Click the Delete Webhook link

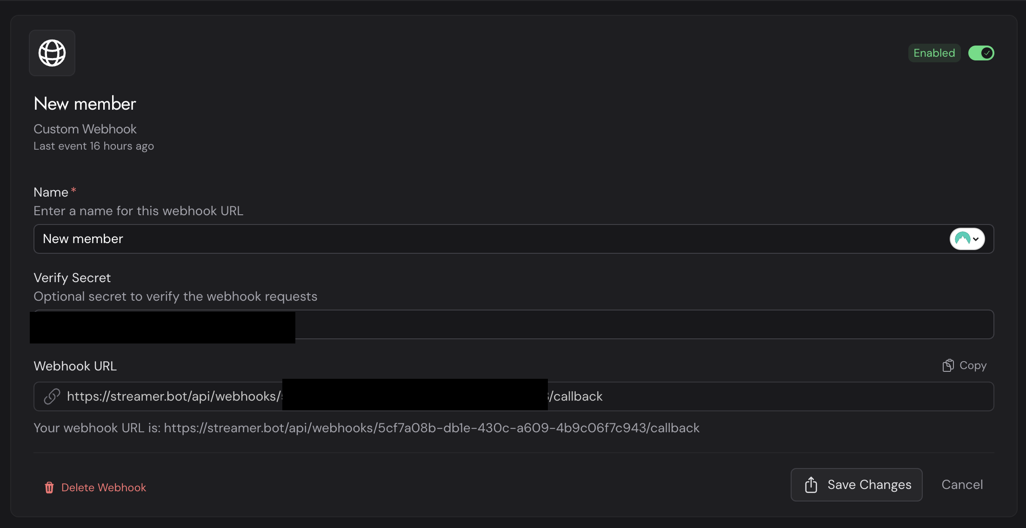(x=103, y=488)
